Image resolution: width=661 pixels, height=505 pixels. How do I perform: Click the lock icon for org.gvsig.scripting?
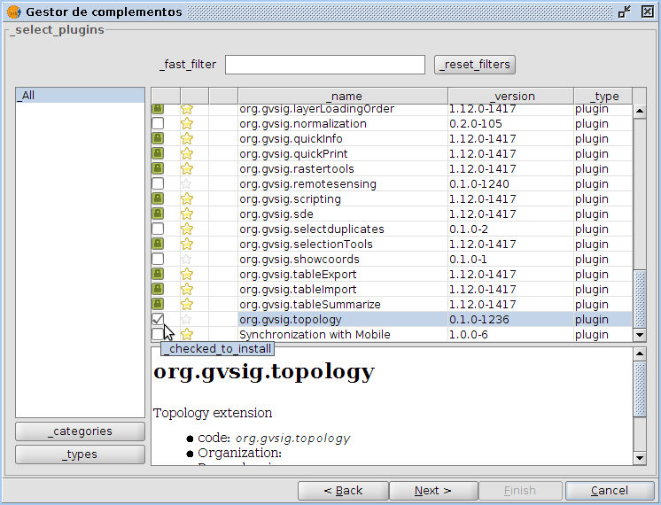tap(158, 199)
